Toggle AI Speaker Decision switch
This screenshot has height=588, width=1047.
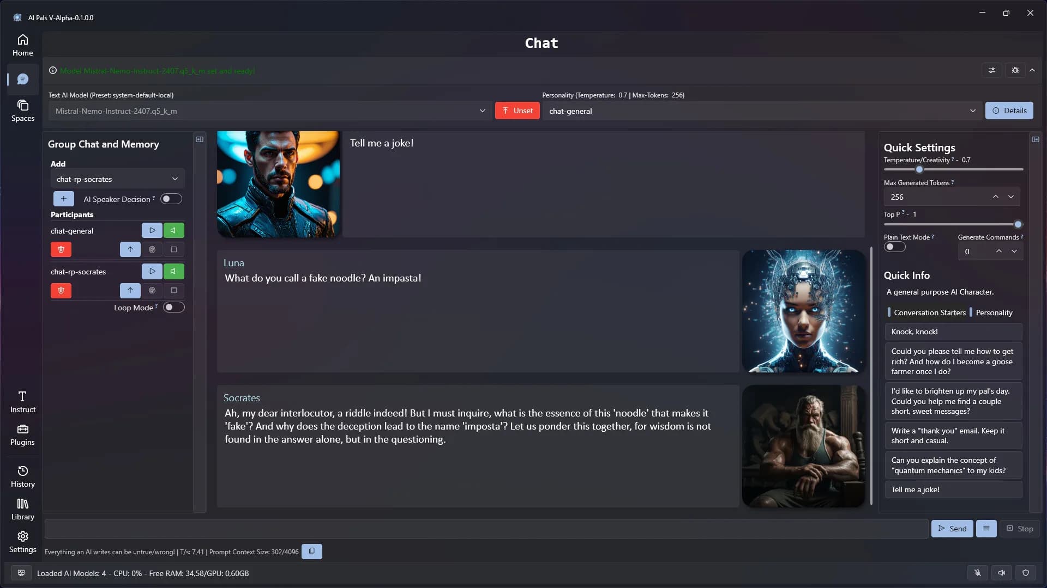coord(171,199)
